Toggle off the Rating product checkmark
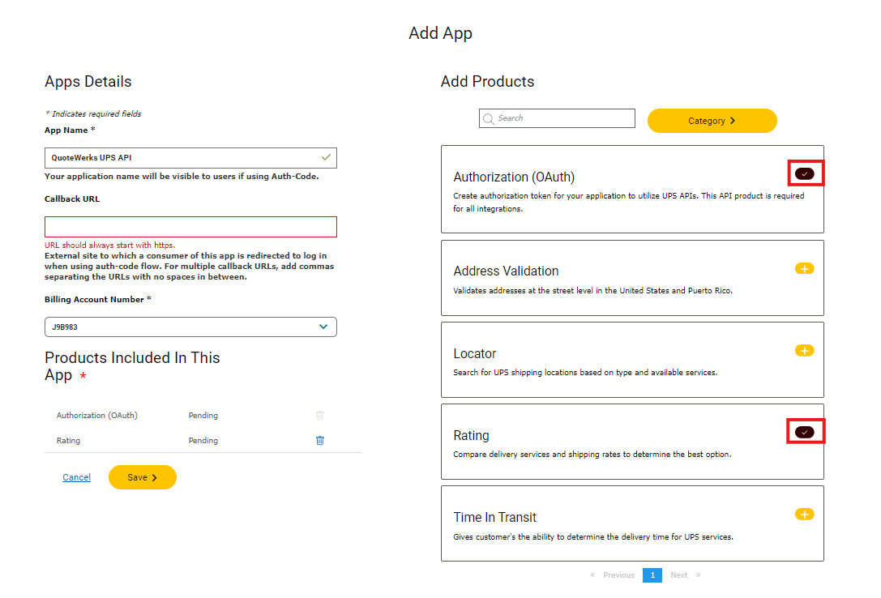 pyautogui.click(x=804, y=432)
